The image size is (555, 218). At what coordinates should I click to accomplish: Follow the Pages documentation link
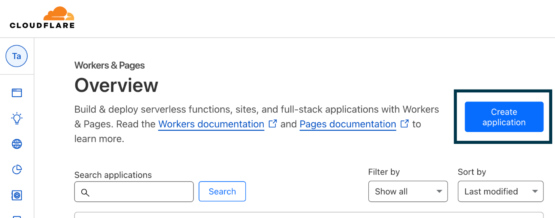coord(348,124)
